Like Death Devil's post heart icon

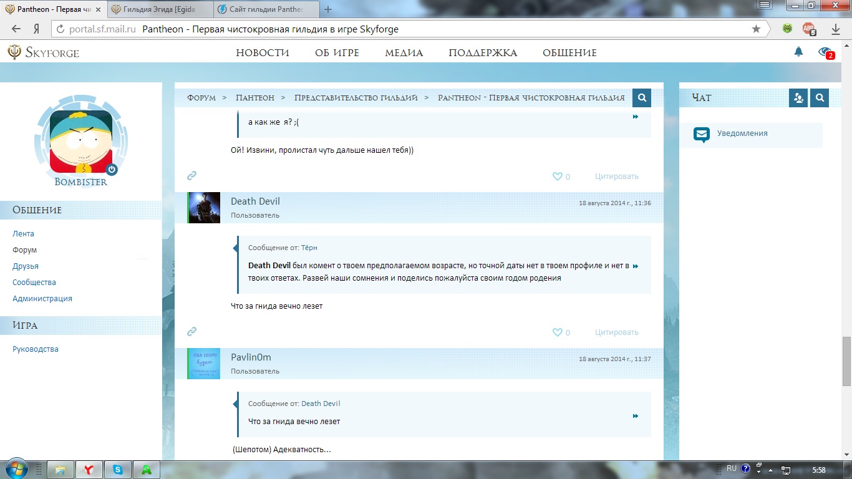(x=558, y=332)
